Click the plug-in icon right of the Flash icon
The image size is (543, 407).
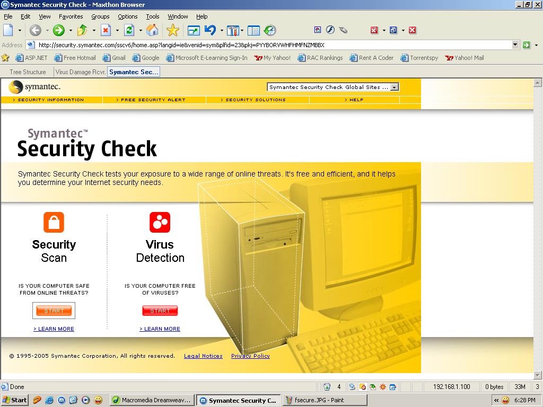[343, 30]
